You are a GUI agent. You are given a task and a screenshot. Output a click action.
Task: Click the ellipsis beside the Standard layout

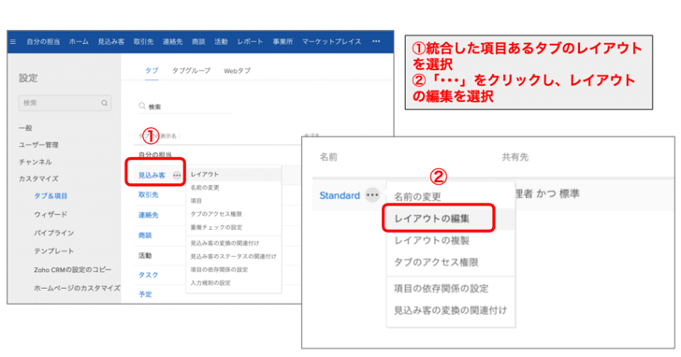372,195
